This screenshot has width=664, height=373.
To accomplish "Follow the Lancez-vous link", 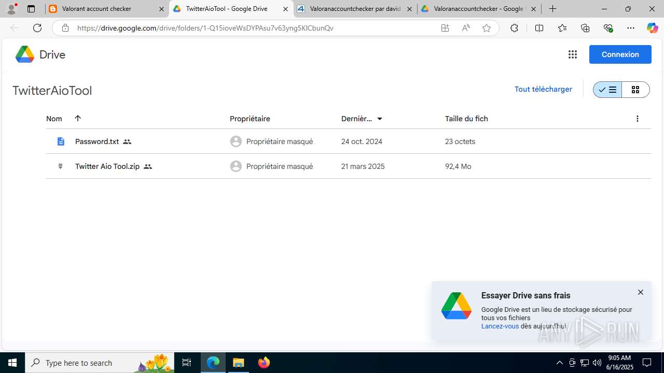I will tap(500, 326).
